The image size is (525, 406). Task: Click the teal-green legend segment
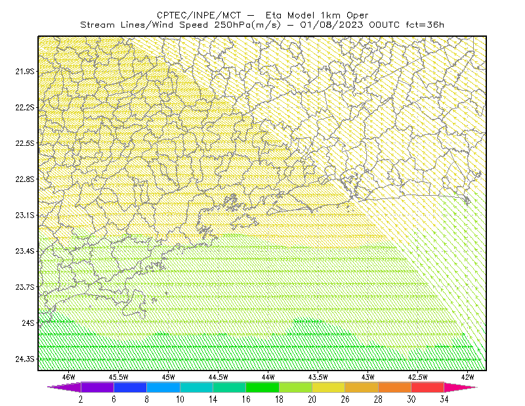tap(229, 387)
